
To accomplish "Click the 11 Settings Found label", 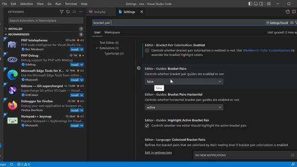I will 277,23.
